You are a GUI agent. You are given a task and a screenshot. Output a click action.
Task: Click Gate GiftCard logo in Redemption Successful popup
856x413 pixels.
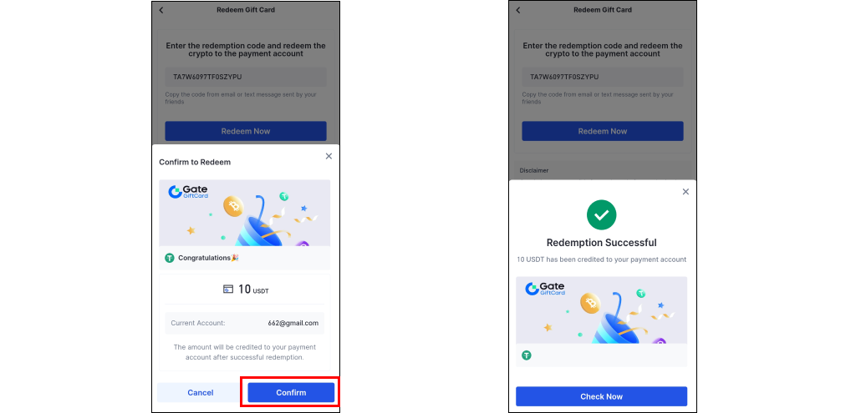(x=545, y=290)
